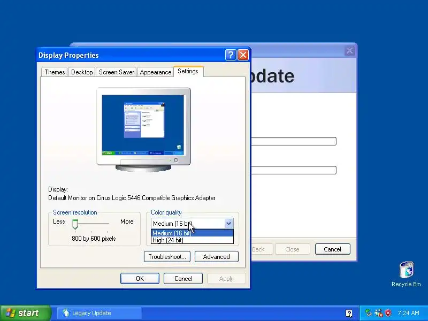
Task: Click the 'Default Monitor on Cirrus Logic' text
Action: coord(132,198)
